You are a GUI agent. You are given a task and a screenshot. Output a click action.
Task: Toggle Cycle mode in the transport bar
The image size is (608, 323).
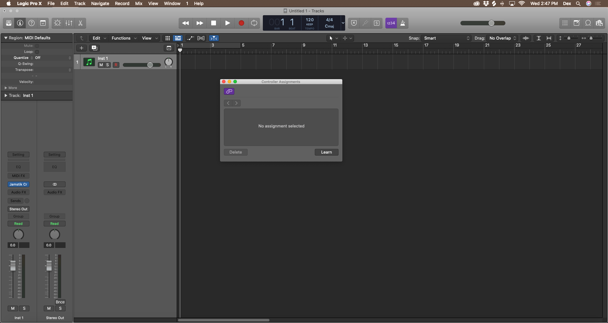point(254,23)
